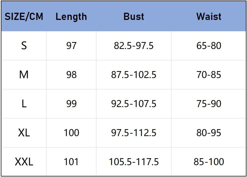Select the M size row label
247x177 pixels.
(x=24, y=75)
